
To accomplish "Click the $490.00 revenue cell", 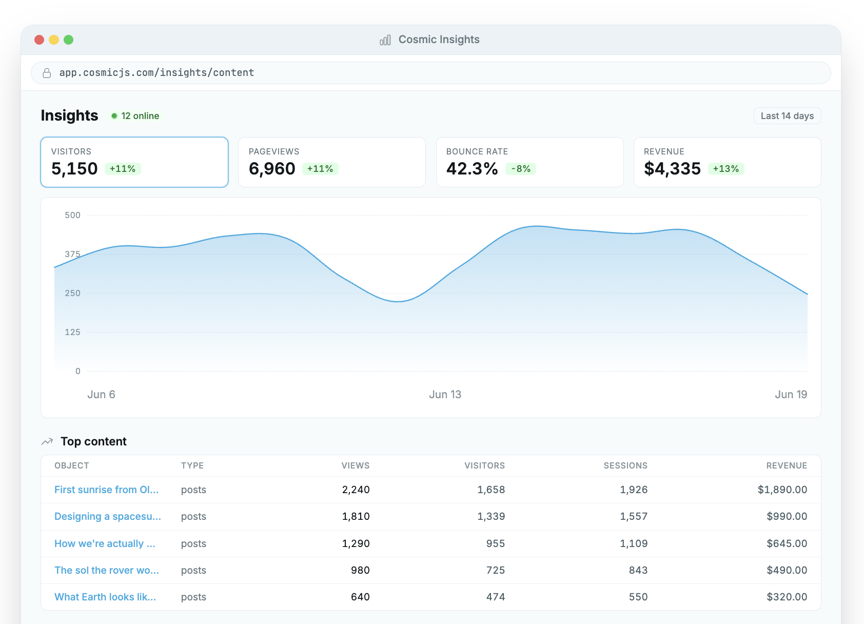I will (787, 570).
